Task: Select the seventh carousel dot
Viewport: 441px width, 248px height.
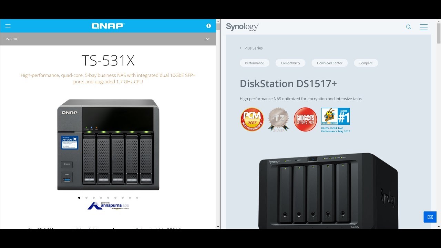Action: pos(123,198)
